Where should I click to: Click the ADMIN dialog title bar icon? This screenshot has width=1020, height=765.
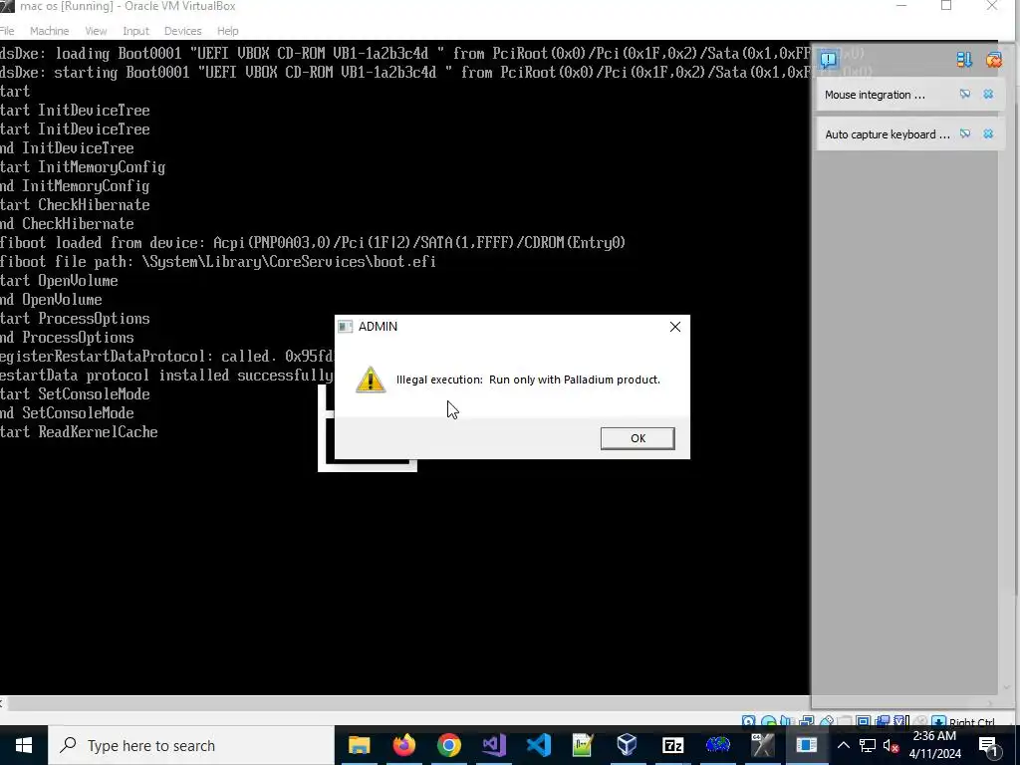pyautogui.click(x=346, y=327)
